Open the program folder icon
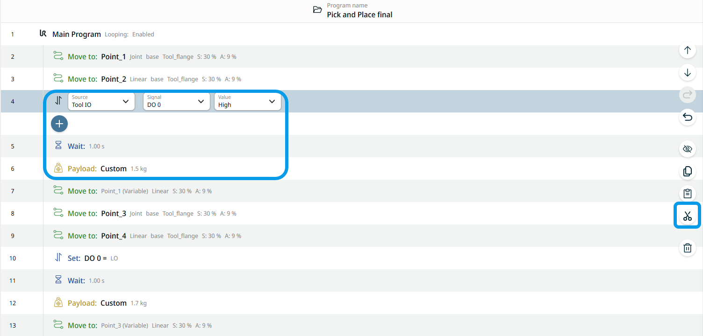The width and height of the screenshot is (703, 336). pos(317,10)
